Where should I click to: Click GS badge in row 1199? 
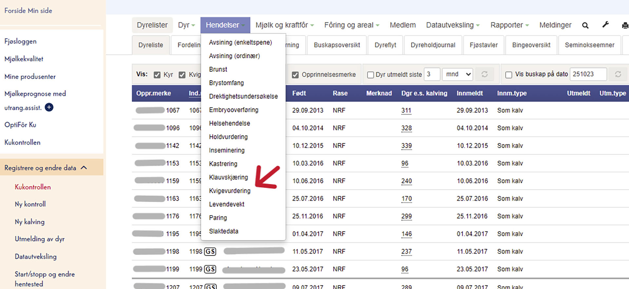click(x=210, y=269)
